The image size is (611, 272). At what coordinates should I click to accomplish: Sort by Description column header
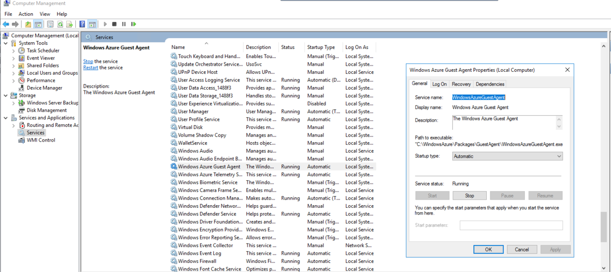click(x=261, y=47)
